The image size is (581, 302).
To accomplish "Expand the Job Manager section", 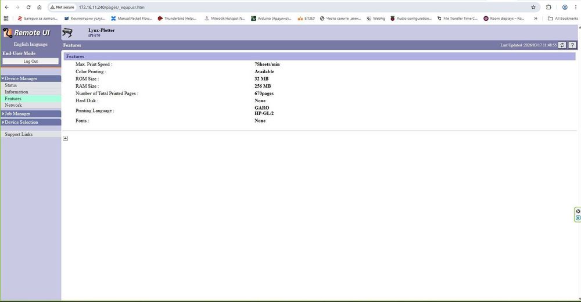I will (x=31, y=114).
